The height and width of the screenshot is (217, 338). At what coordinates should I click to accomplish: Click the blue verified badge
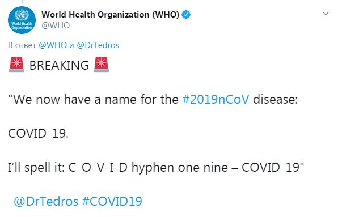pos(186,15)
